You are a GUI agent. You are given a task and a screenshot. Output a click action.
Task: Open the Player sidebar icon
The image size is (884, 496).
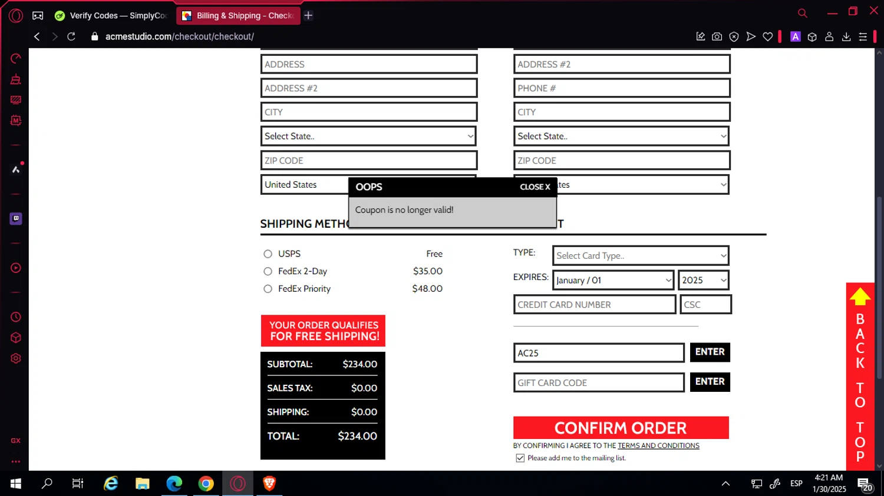tap(16, 268)
